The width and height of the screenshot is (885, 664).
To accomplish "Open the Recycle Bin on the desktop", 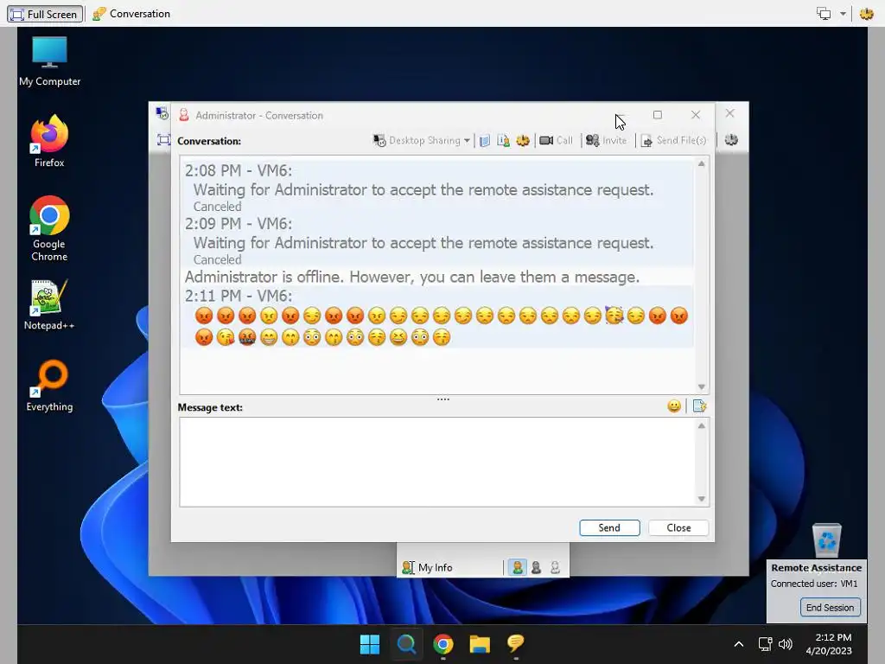I will point(826,539).
